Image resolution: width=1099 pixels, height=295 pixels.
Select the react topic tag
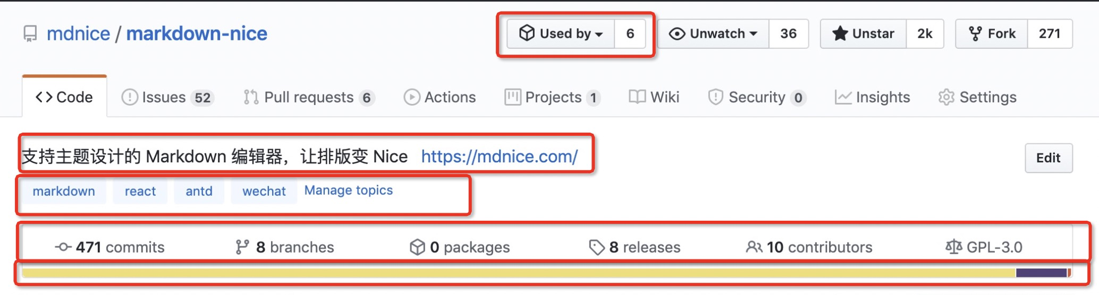pos(140,191)
